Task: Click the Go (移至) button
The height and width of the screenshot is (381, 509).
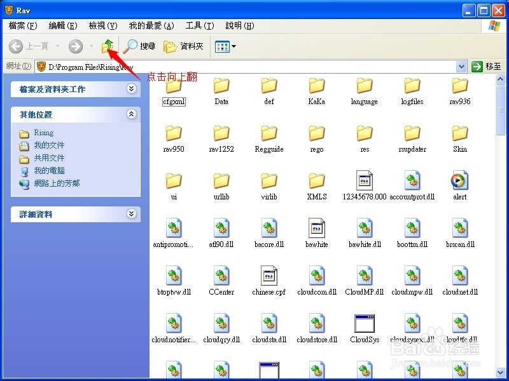Action: pyautogui.click(x=486, y=67)
